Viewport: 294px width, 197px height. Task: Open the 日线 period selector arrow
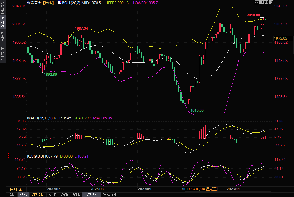[x=20, y=189]
